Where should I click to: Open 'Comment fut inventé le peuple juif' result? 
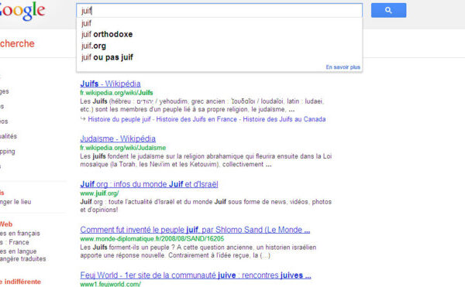point(195,230)
